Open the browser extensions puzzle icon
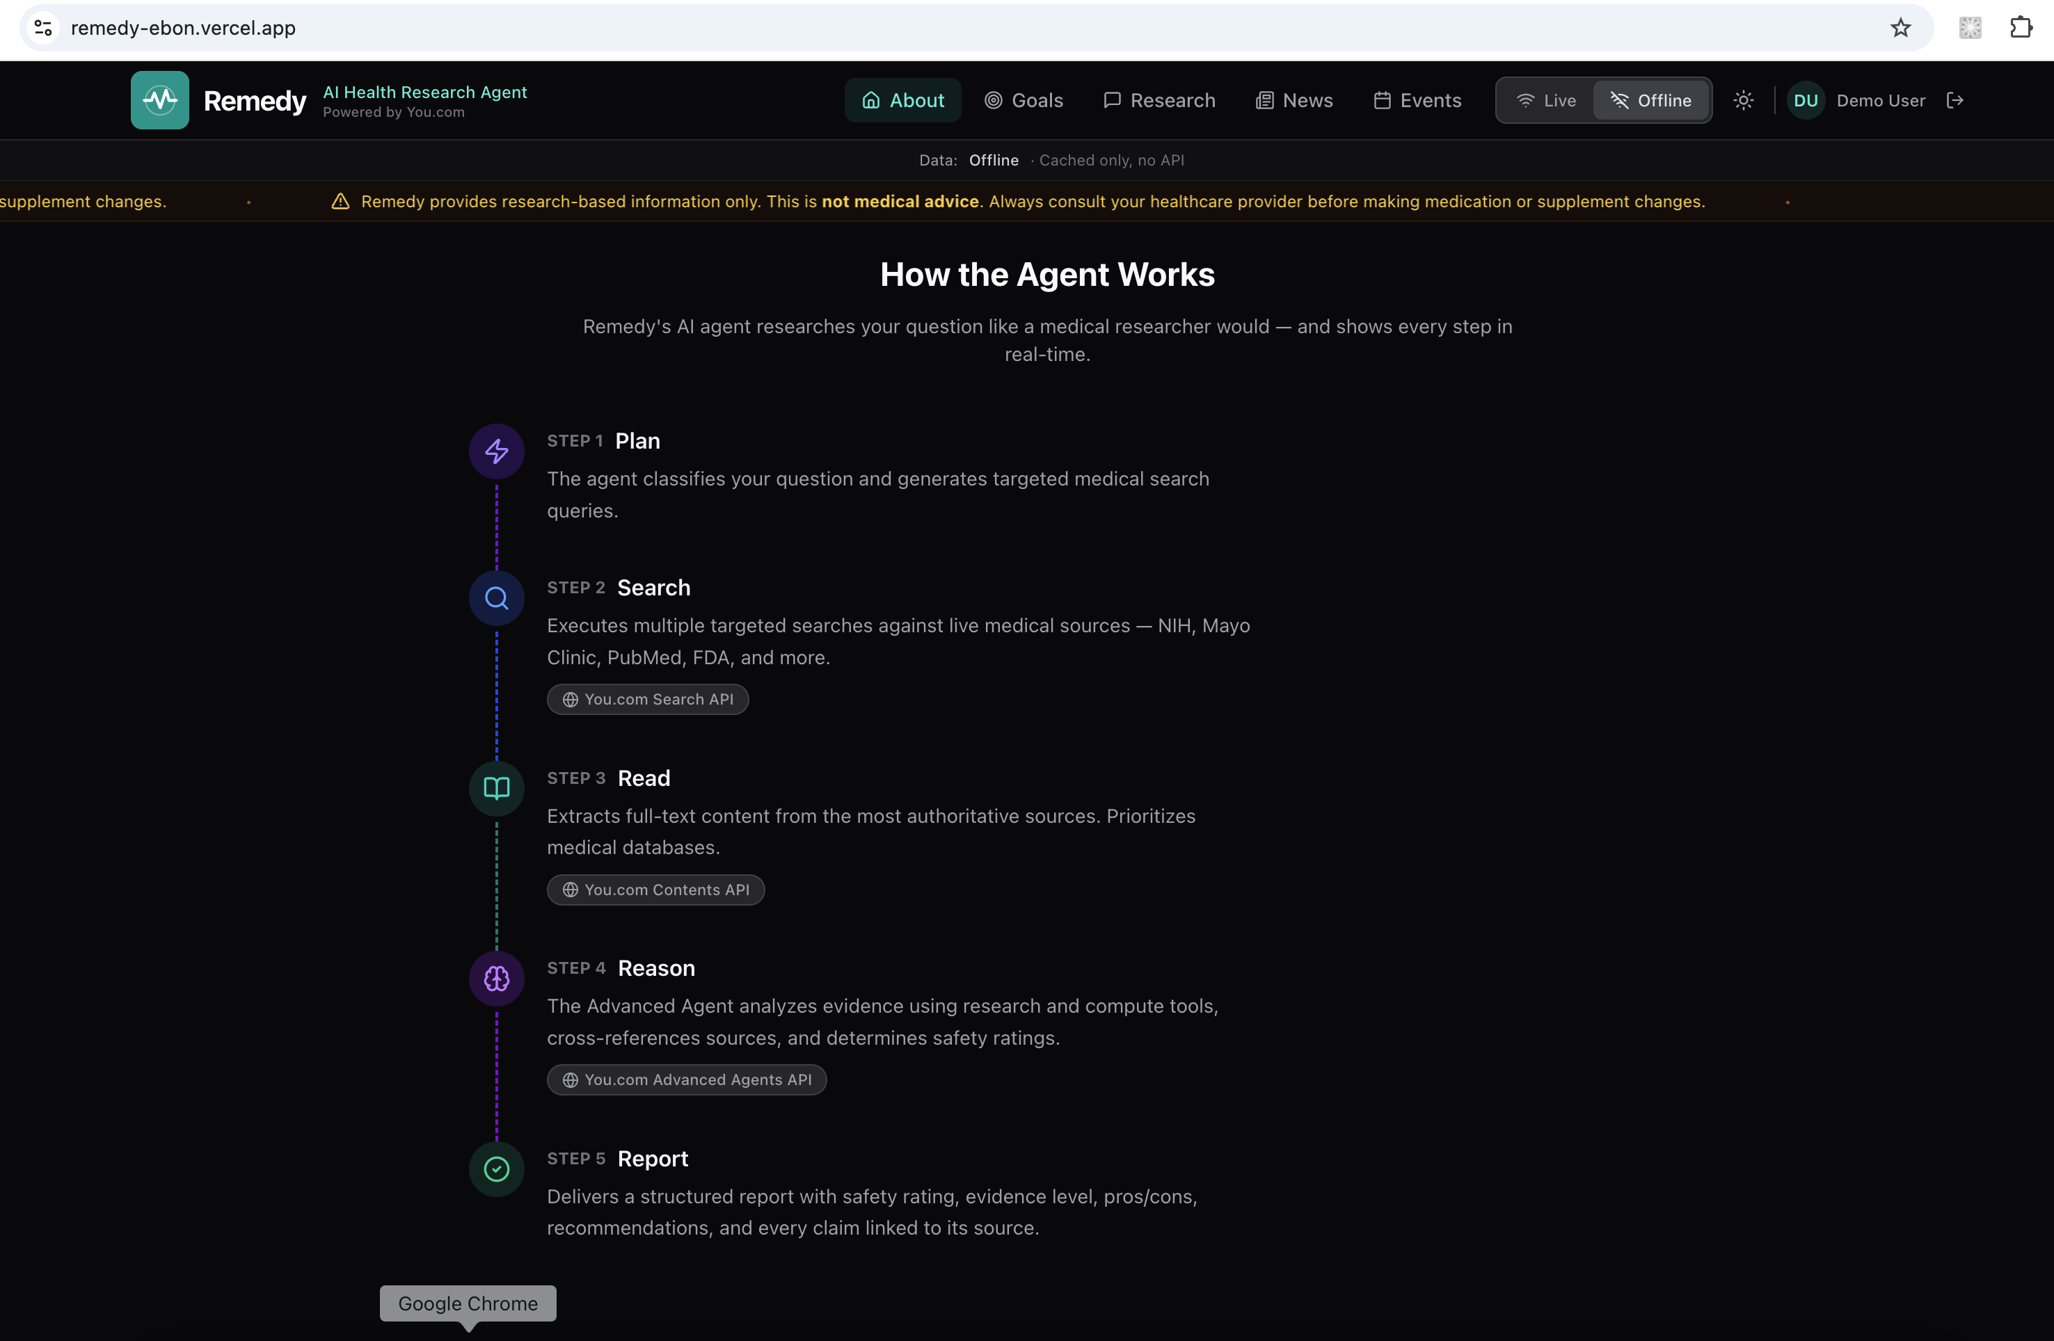Viewport: 2054px width, 1341px height. [x=2021, y=28]
